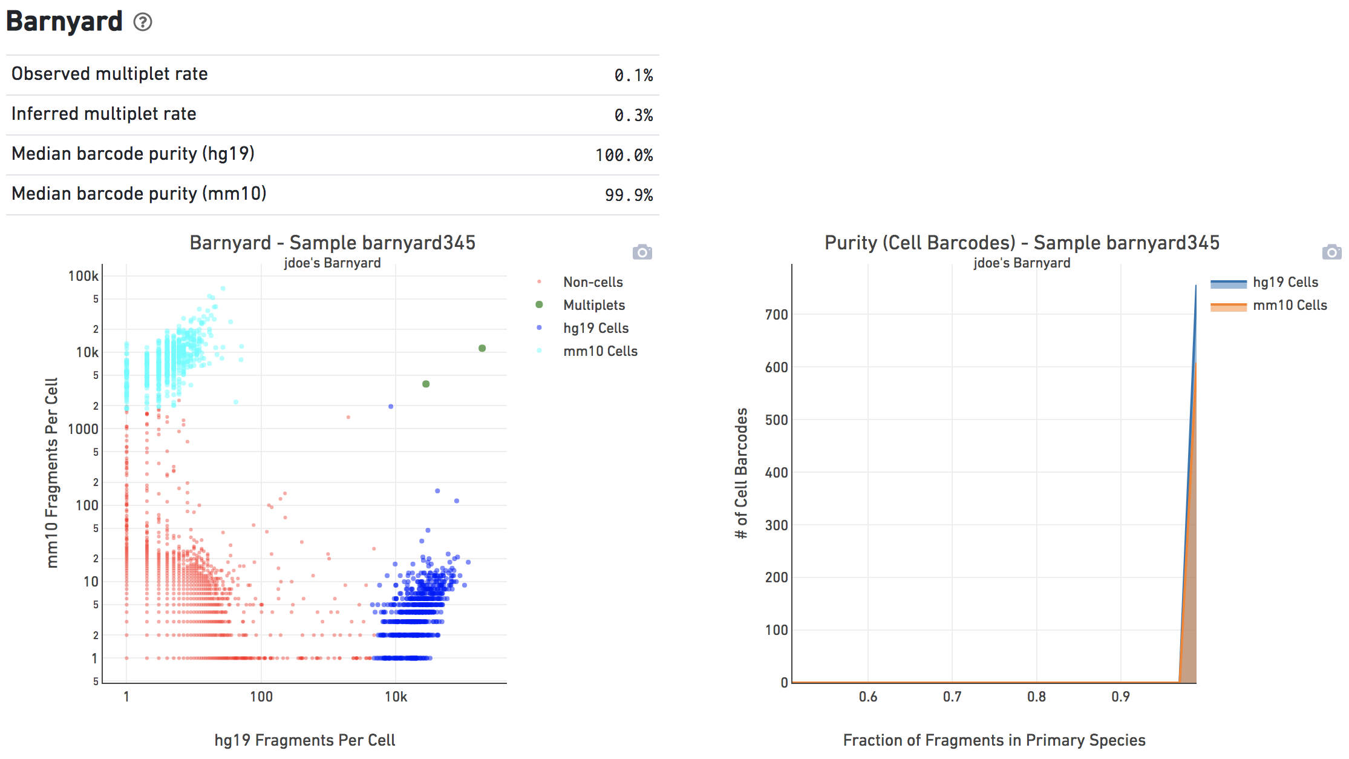Toggle mm10 Cells legend in Purity plot
The height and width of the screenshot is (759, 1349).
pyautogui.click(x=1290, y=305)
